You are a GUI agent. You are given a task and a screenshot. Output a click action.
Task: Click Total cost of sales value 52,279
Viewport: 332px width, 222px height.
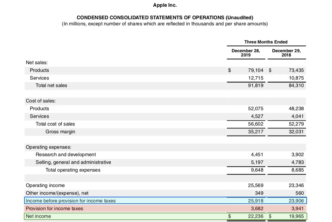pos(296,124)
